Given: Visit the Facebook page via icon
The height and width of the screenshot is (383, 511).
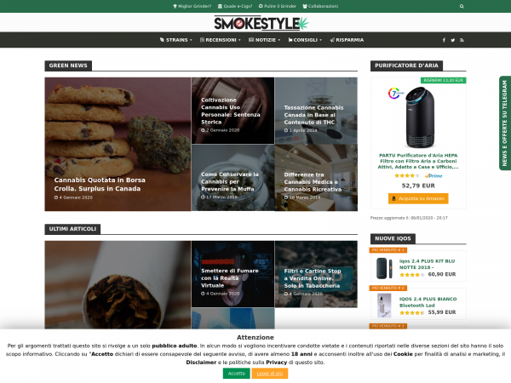Looking at the screenshot, I should coord(444,40).
